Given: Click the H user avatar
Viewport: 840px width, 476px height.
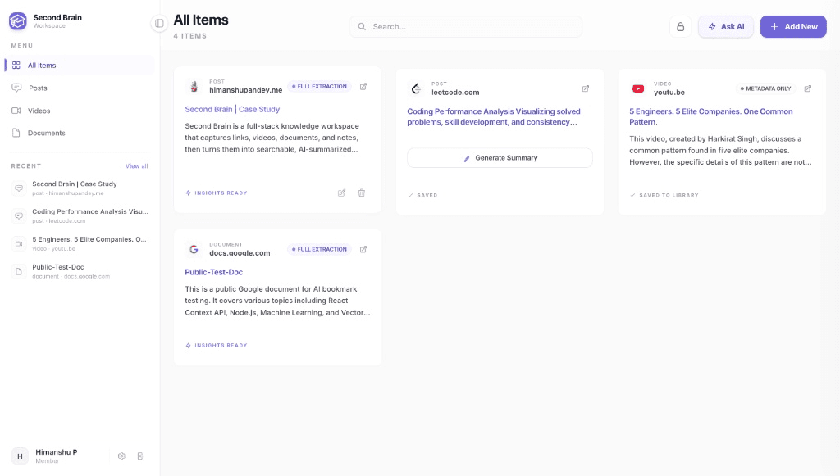Looking at the screenshot, I should (x=20, y=456).
